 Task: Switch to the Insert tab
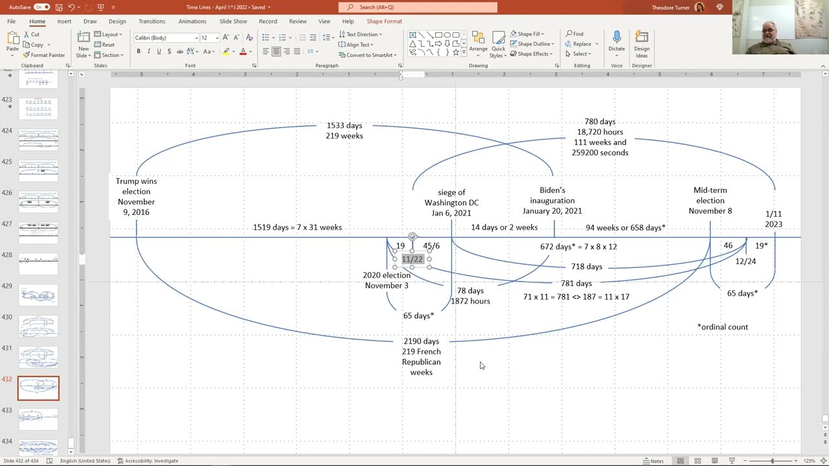pyautogui.click(x=64, y=21)
